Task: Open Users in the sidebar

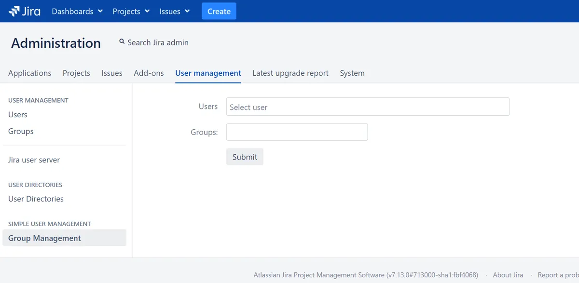Action: 18,115
